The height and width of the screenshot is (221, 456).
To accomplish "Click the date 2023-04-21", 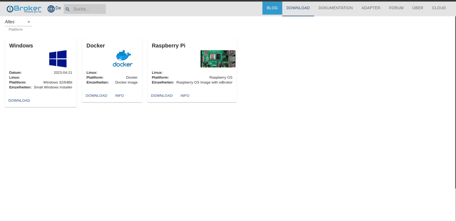I will [63, 73].
